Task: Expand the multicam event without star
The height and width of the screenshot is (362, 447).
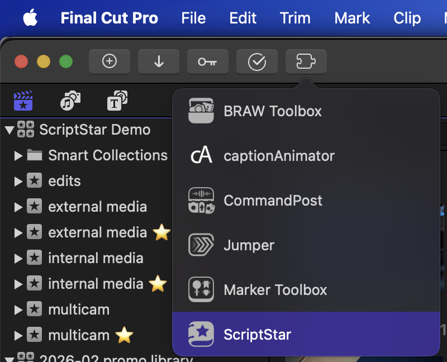Action: pos(18,310)
